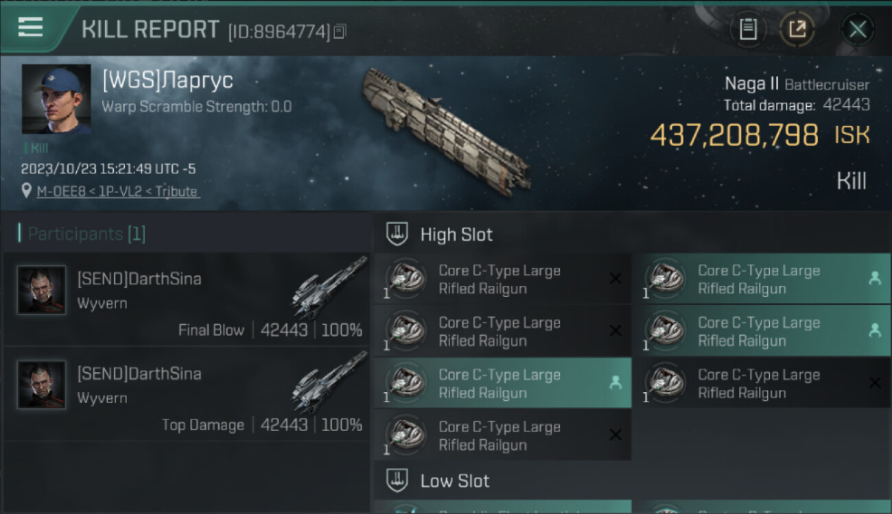The width and height of the screenshot is (892, 514).
Task: Open the hamburger menu
Action: tap(30, 27)
